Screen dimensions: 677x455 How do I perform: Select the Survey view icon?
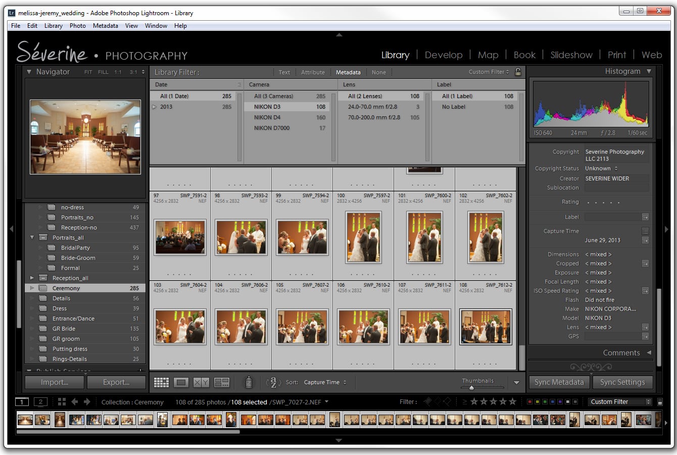pos(222,382)
